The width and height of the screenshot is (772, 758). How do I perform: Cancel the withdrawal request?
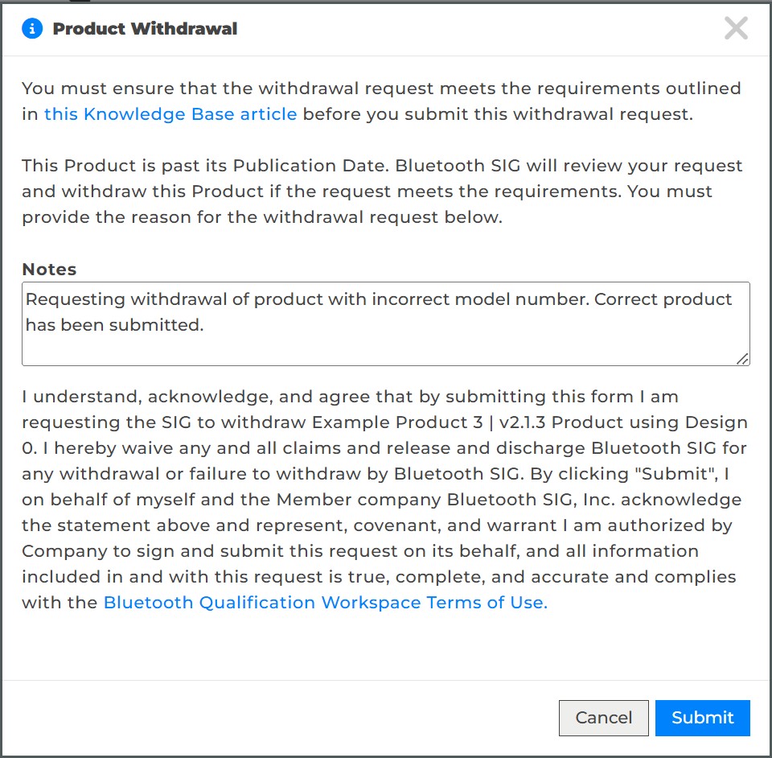[x=604, y=718]
